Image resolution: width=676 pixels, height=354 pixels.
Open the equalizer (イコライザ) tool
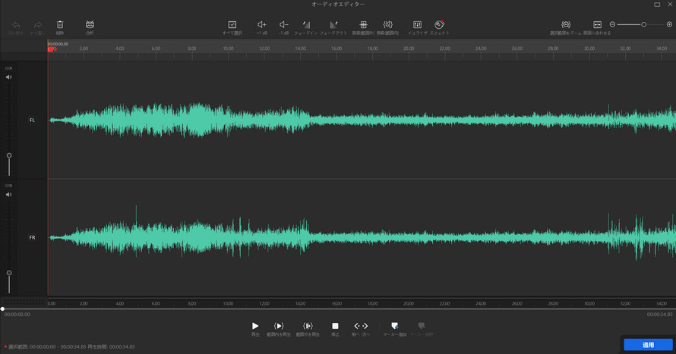click(x=417, y=25)
